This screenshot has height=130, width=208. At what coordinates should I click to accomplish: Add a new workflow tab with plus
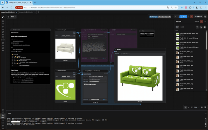(x=38, y=12)
